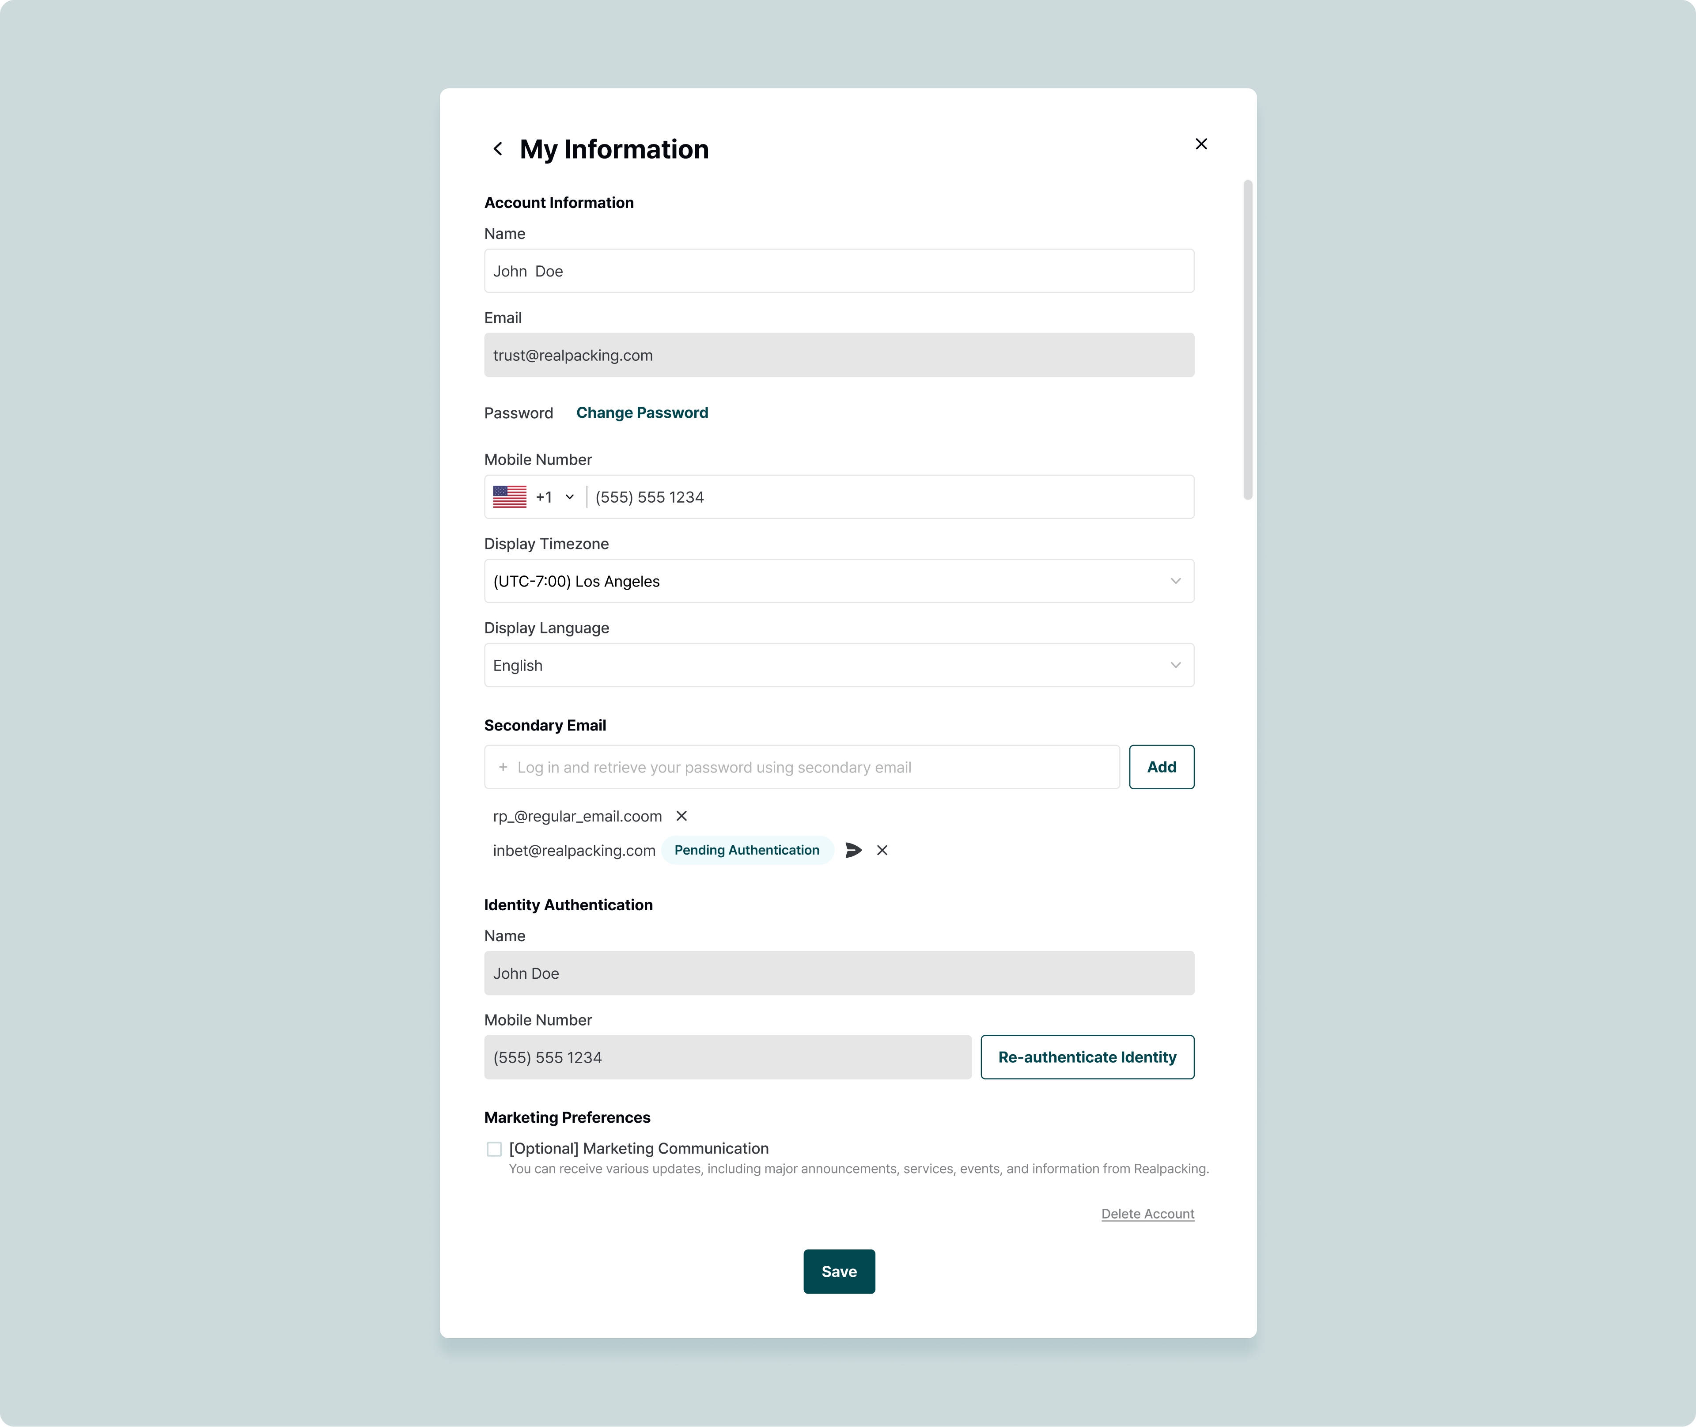
Task: Expand the Display Timezone dropdown
Action: pos(1175,581)
